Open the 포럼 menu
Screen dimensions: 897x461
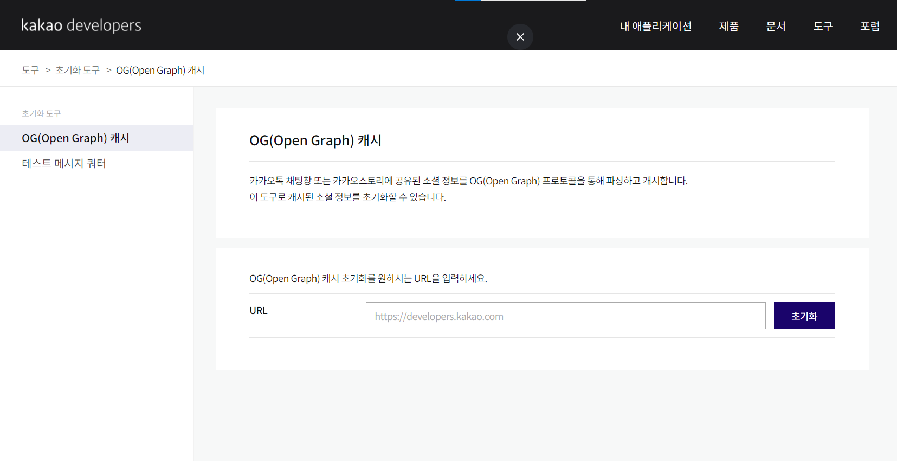point(870,26)
